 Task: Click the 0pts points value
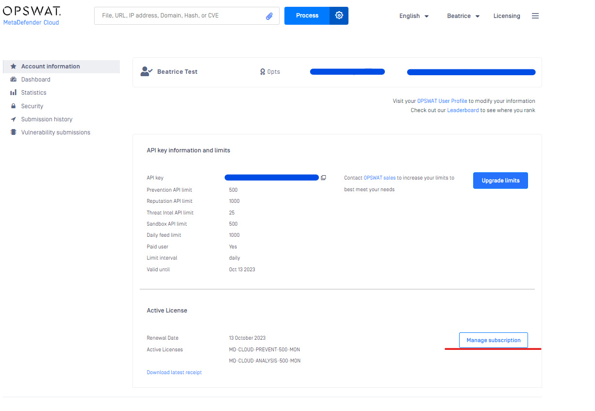(x=274, y=72)
